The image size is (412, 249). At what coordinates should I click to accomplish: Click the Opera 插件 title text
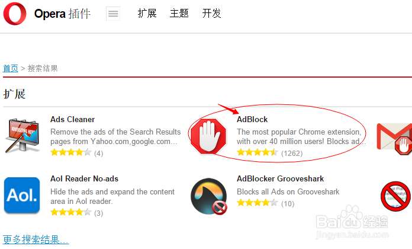point(62,14)
